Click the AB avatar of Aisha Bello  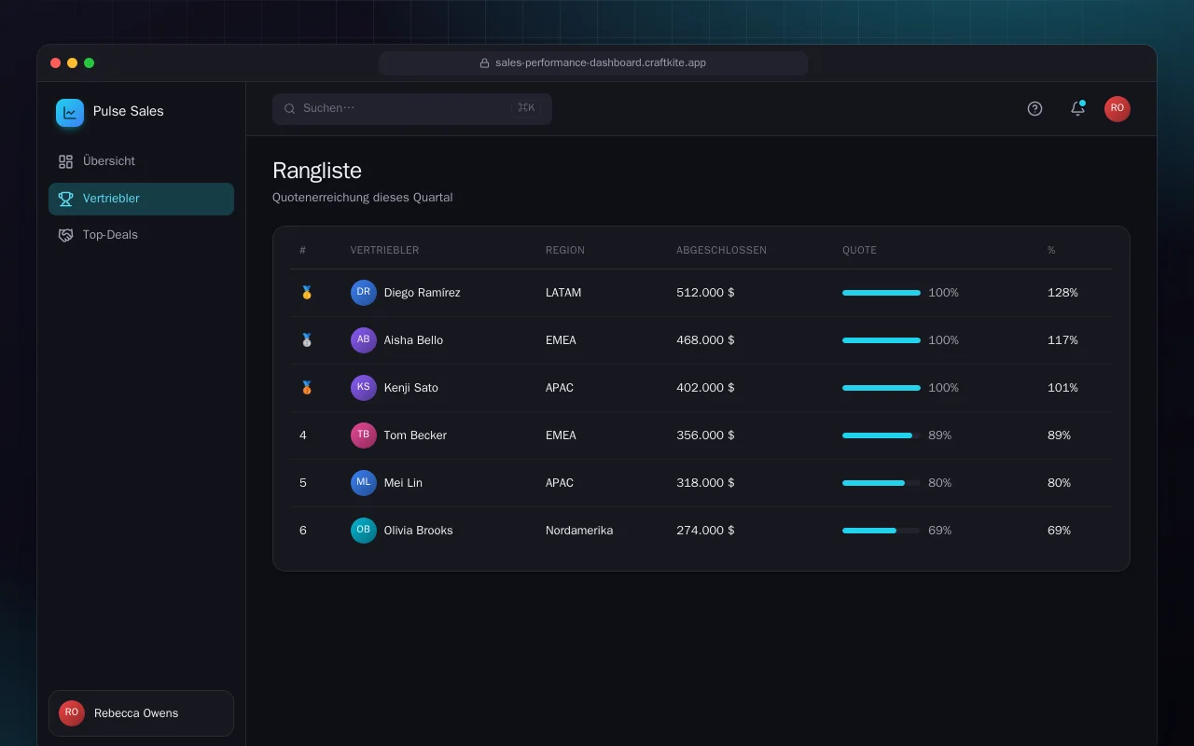click(x=364, y=340)
